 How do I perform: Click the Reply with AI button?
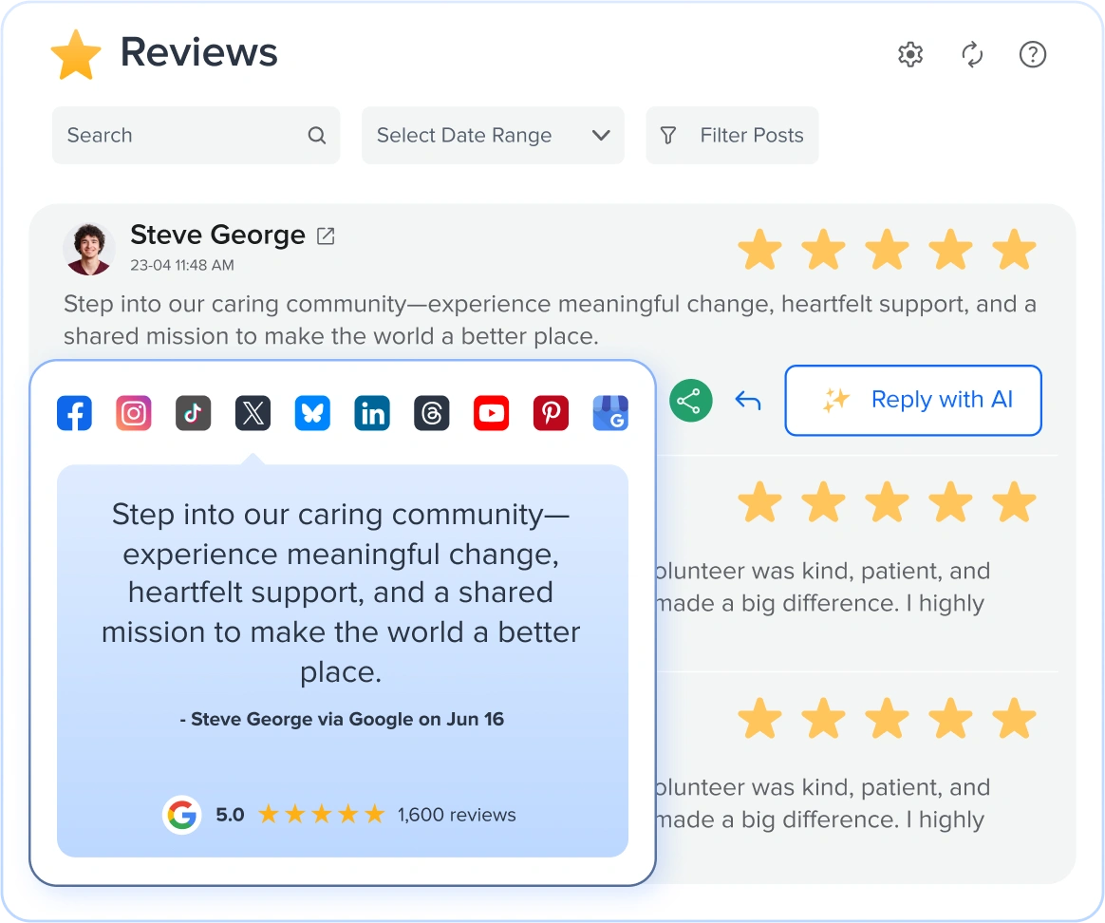[912, 400]
